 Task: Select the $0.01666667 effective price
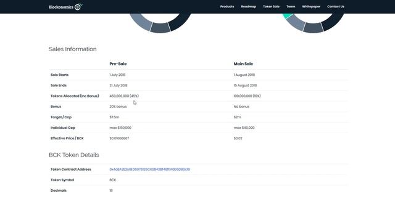119,138
